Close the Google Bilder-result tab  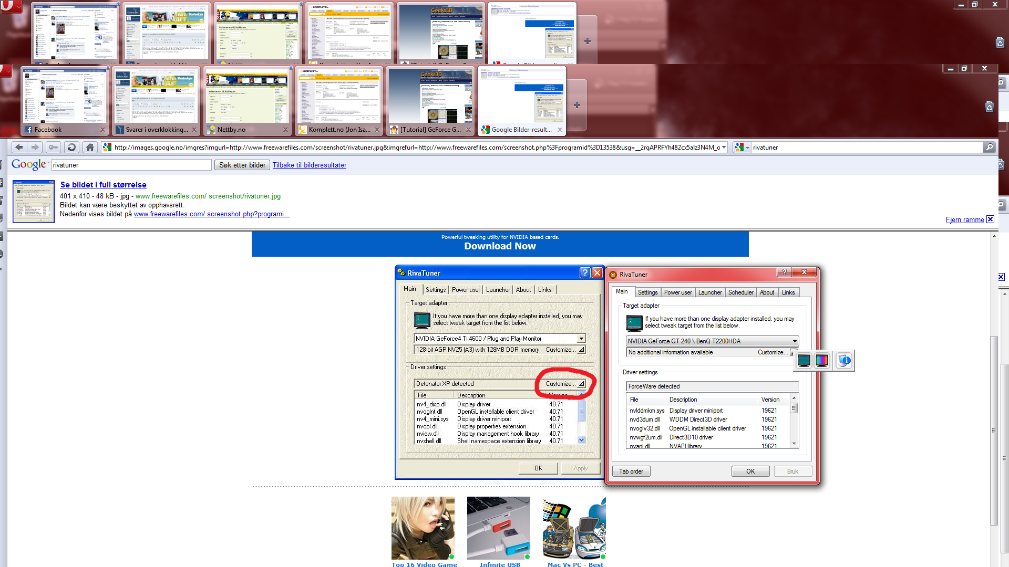coord(560,130)
